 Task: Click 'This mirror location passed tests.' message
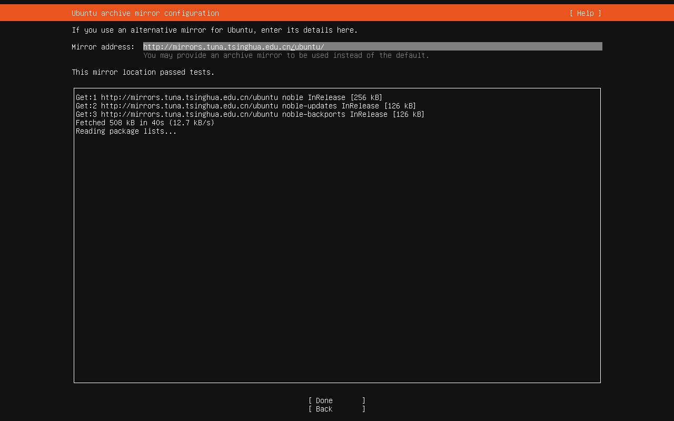click(143, 72)
